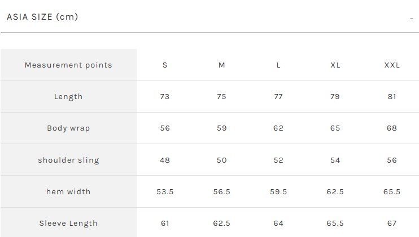Click Length value 73 for size S
The width and height of the screenshot is (419, 237).
165,97
